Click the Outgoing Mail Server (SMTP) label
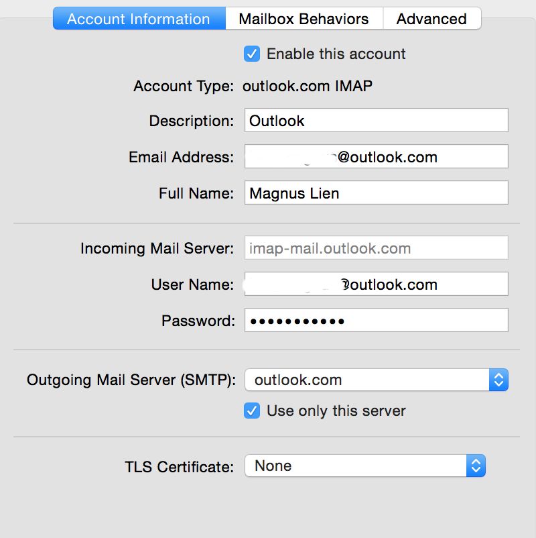 click(x=131, y=380)
